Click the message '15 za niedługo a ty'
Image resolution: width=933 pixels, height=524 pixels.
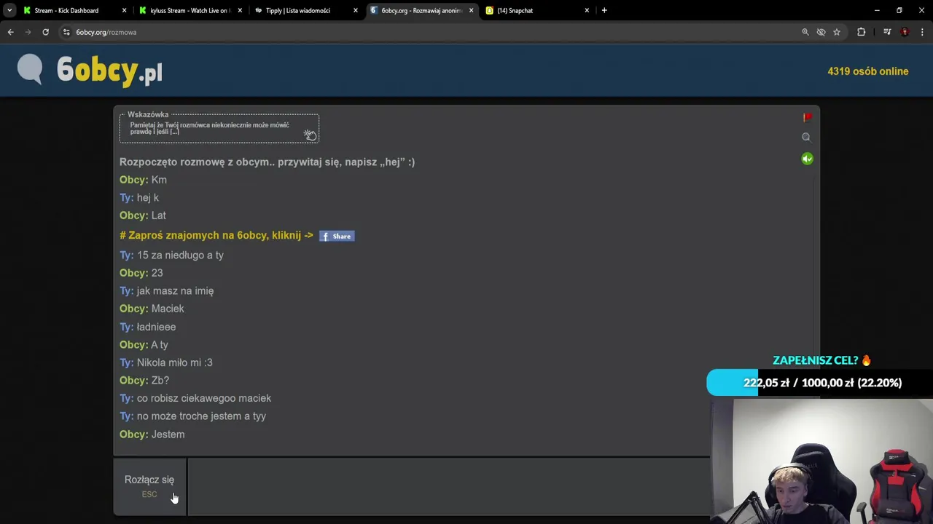[180, 255]
